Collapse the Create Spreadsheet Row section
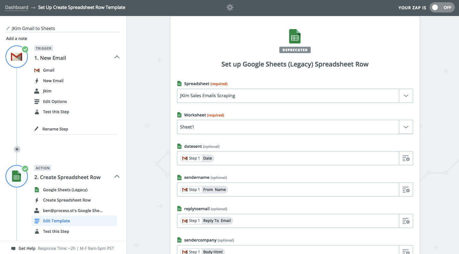 (117, 177)
